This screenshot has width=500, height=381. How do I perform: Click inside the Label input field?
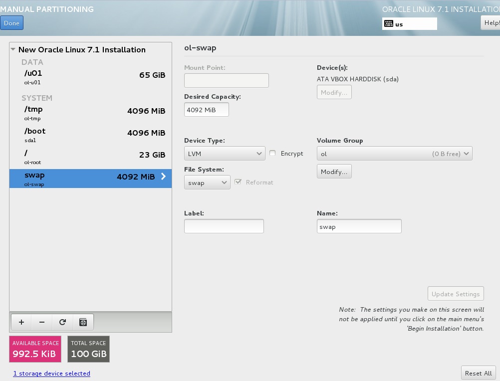pyautogui.click(x=224, y=226)
